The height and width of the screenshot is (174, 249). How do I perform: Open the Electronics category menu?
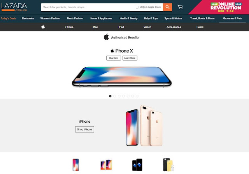(x=28, y=18)
